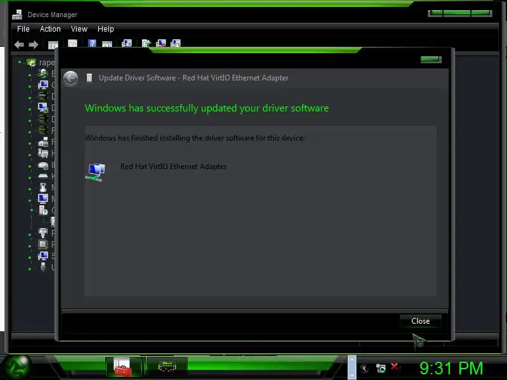507x380 pixels.
Task: Click the Uninstall toolbar icon with red X
Action: point(161,43)
